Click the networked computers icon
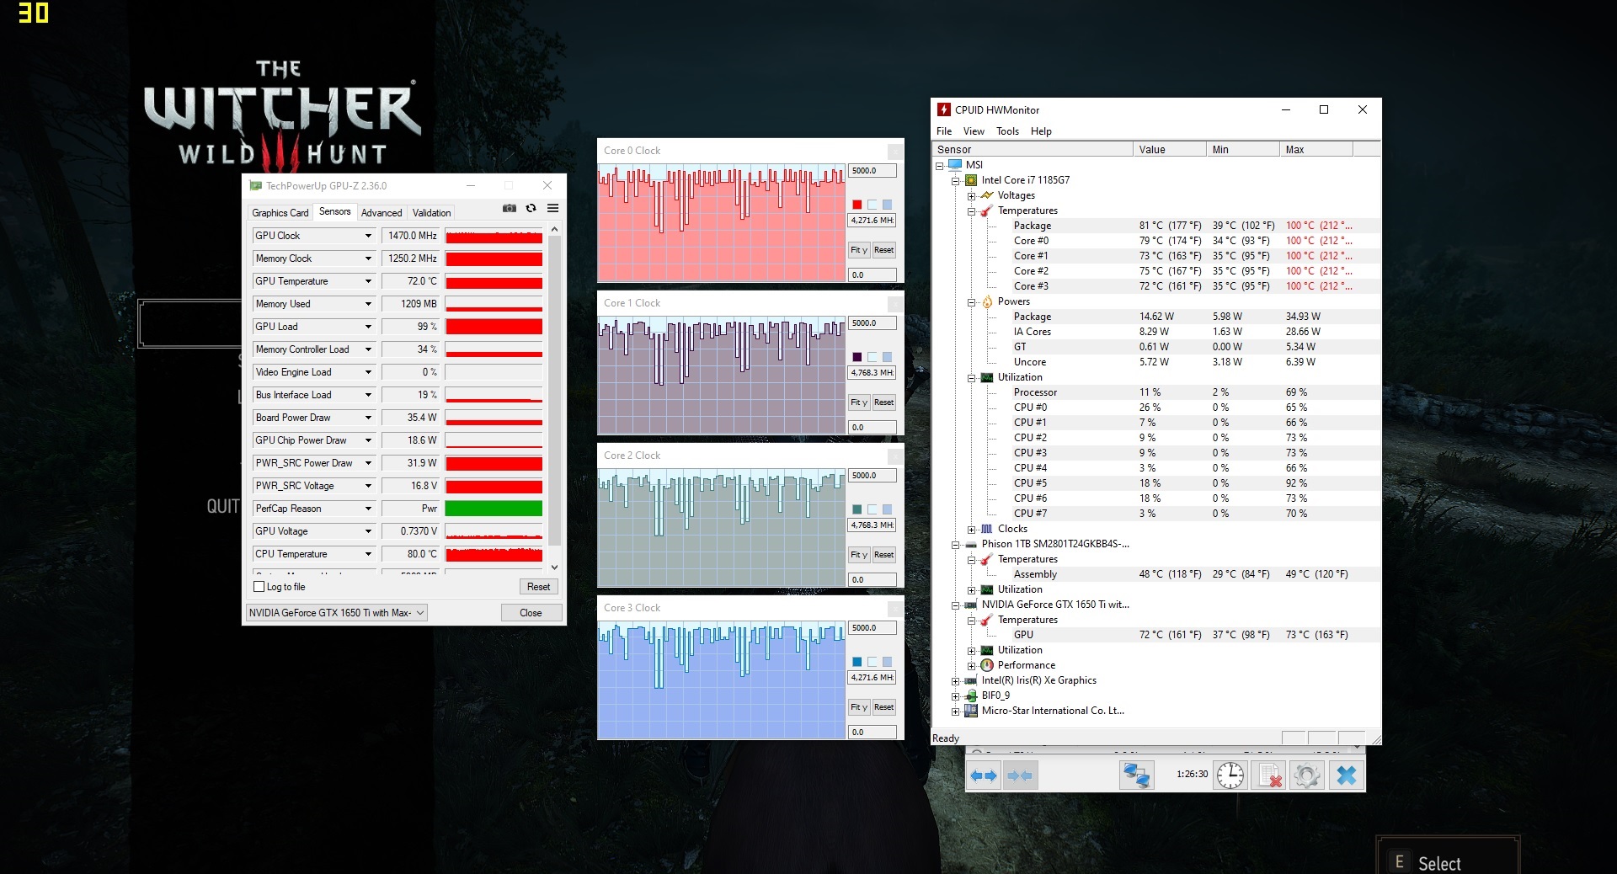This screenshot has height=874, width=1617. coord(1136,775)
